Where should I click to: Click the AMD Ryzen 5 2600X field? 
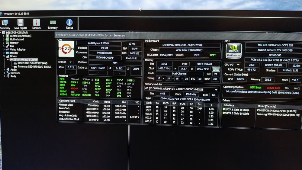tap(99, 43)
